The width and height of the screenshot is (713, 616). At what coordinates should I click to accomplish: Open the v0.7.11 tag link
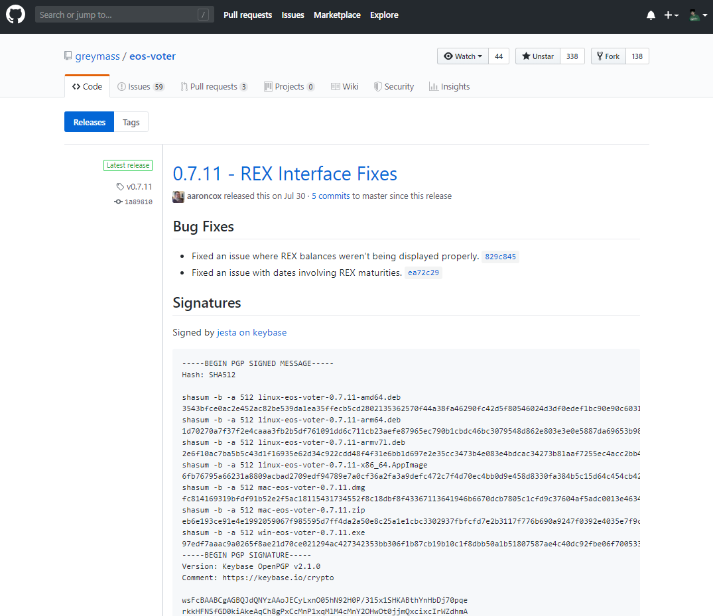pyautogui.click(x=134, y=187)
